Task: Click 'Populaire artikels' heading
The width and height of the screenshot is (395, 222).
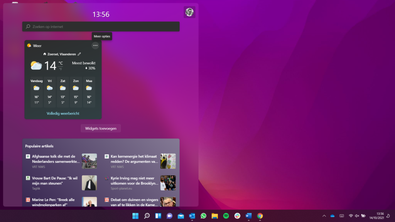Action: click(x=39, y=146)
